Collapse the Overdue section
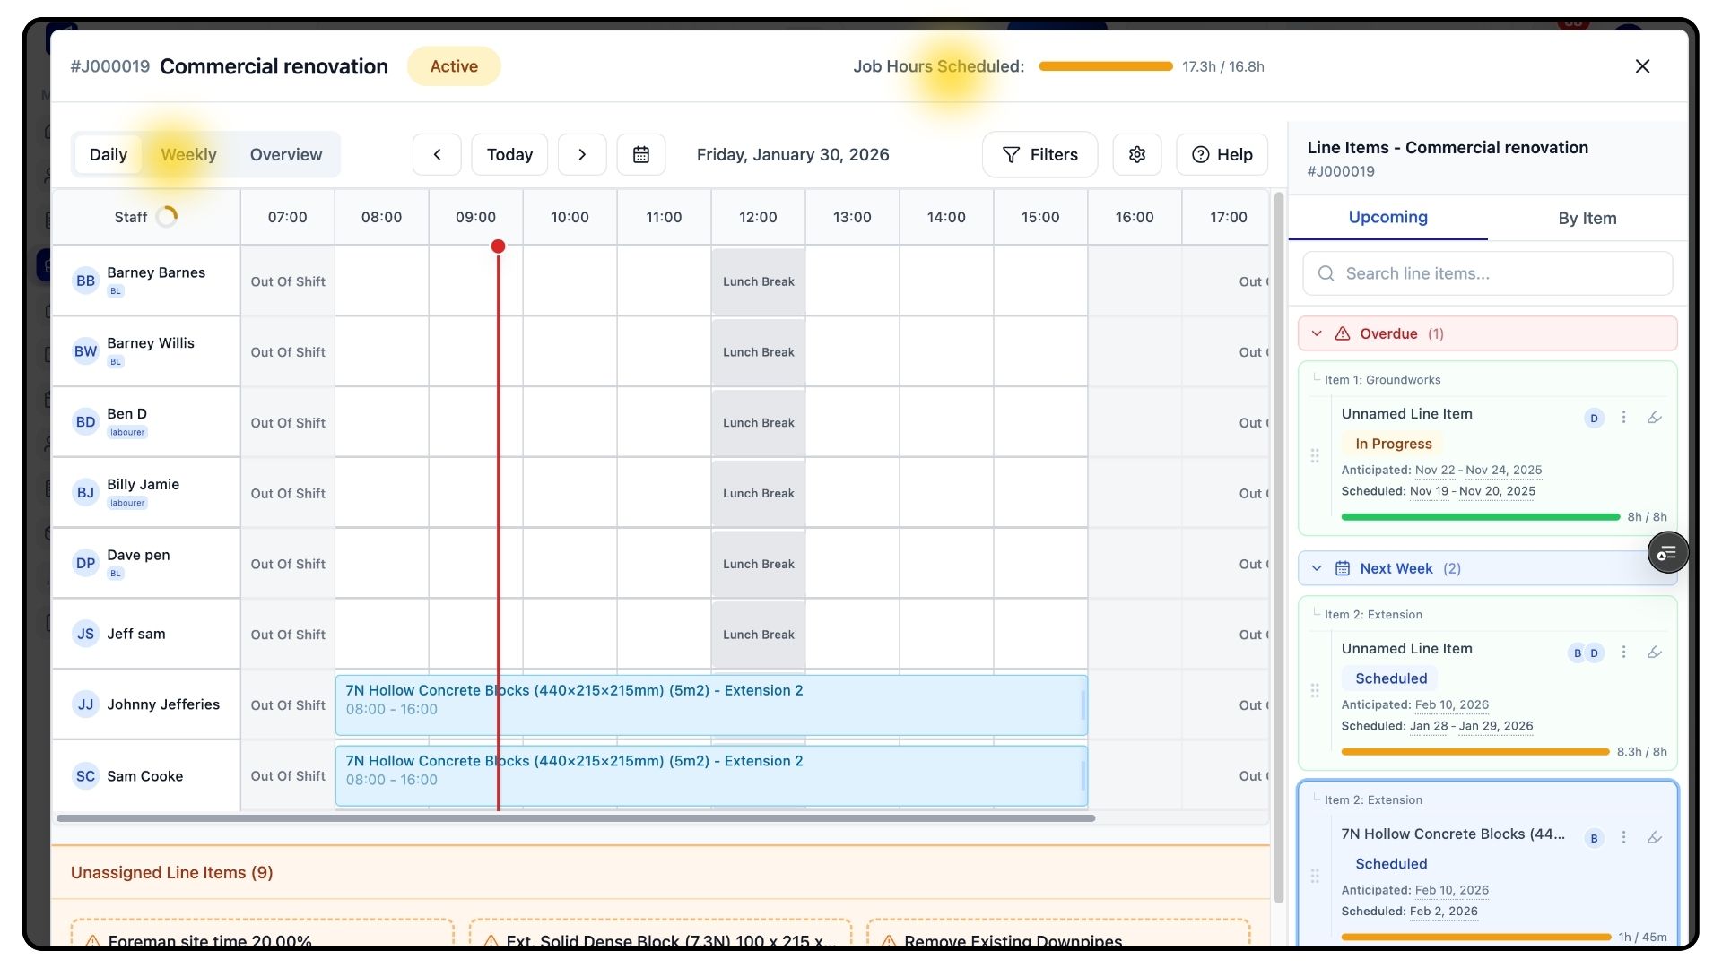 coord(1317,333)
